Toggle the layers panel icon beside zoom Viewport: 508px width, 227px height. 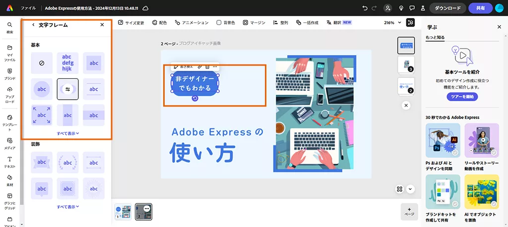click(x=410, y=23)
